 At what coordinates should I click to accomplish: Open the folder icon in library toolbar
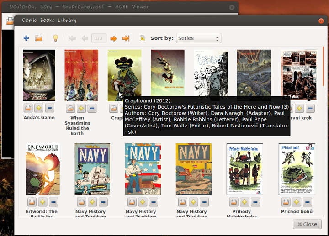[39, 38]
